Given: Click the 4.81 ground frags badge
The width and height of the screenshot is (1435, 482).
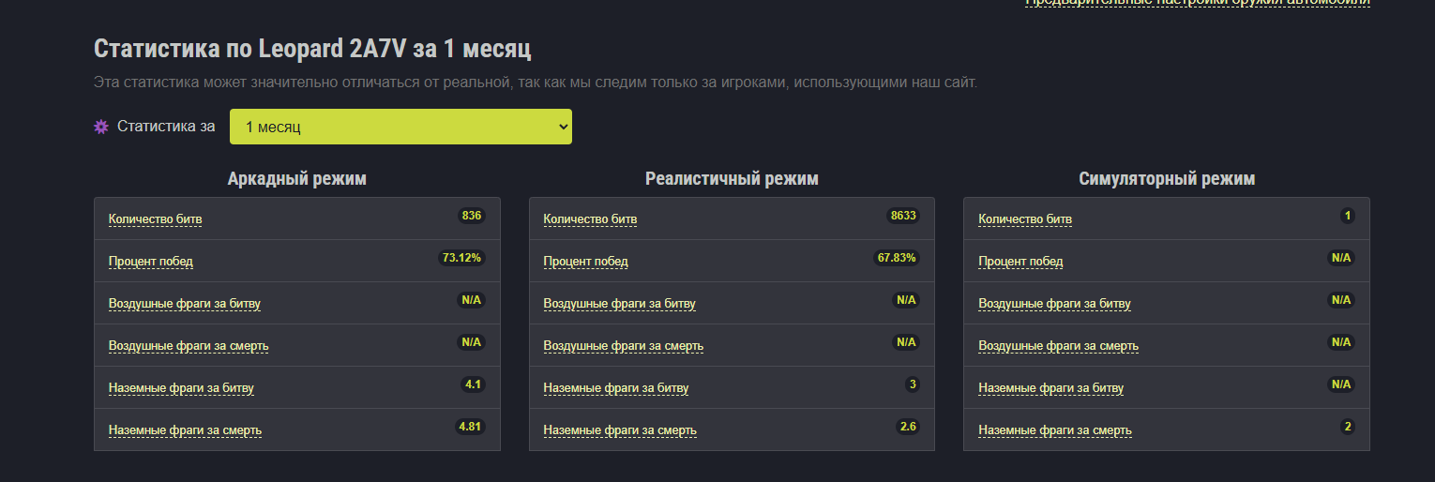Looking at the screenshot, I should point(470,427).
